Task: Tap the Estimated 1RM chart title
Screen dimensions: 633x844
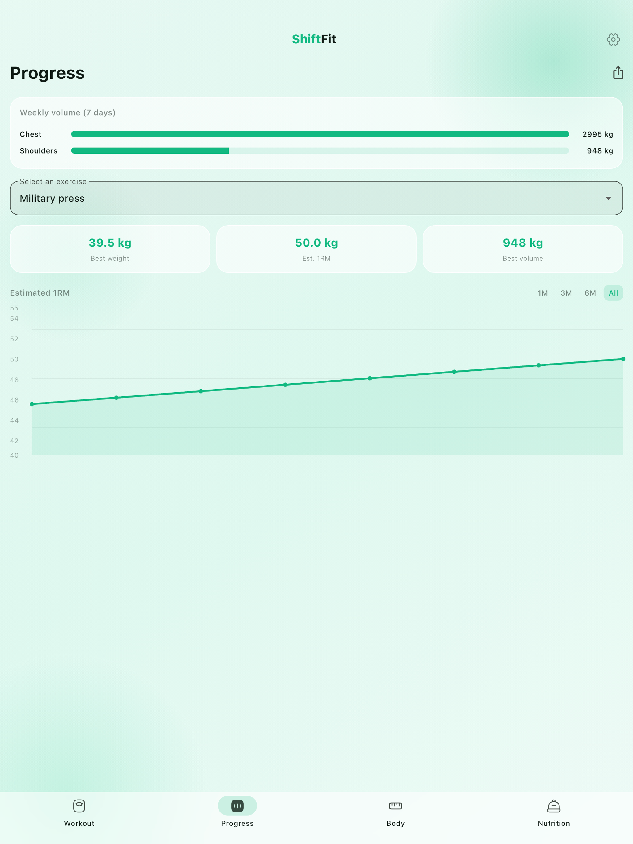Action: click(40, 293)
